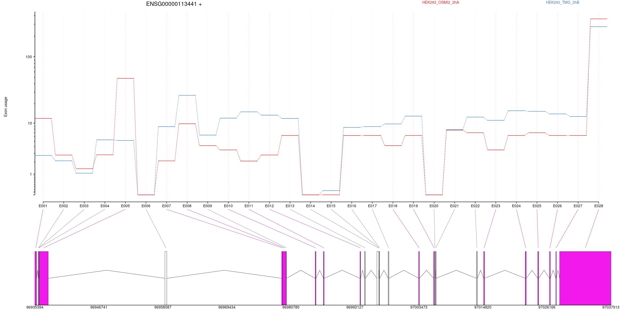Click exon label E014

[x=310, y=206]
